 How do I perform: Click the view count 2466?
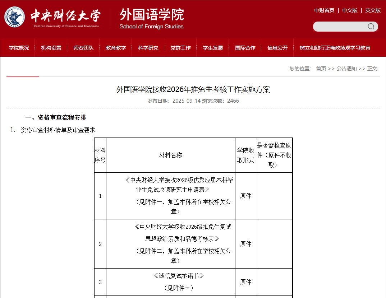click(x=233, y=101)
